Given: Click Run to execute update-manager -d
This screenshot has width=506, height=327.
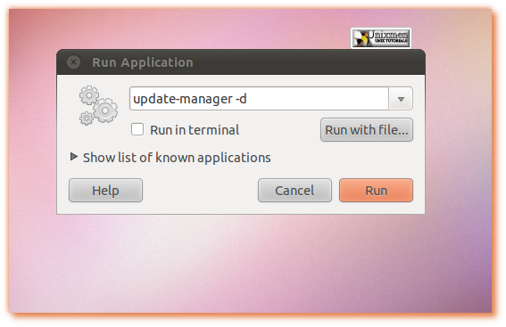Looking at the screenshot, I should point(376,191).
